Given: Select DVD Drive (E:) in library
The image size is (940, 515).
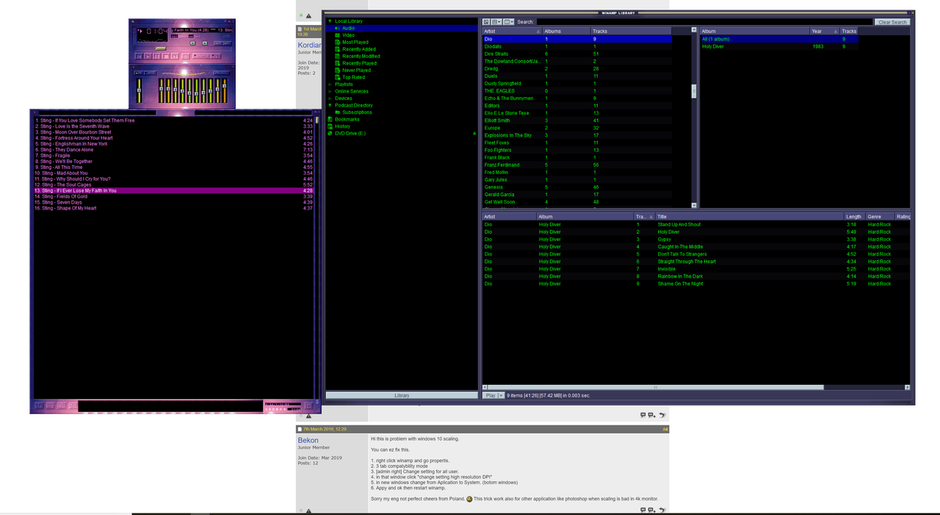Looking at the screenshot, I should (350, 133).
